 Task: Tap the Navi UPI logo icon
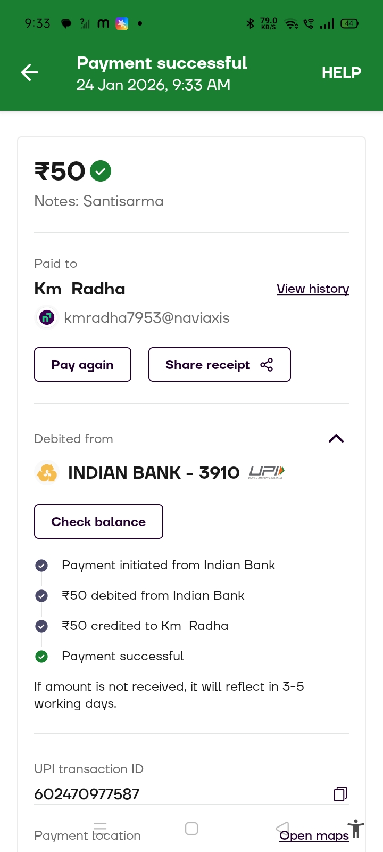[47, 318]
